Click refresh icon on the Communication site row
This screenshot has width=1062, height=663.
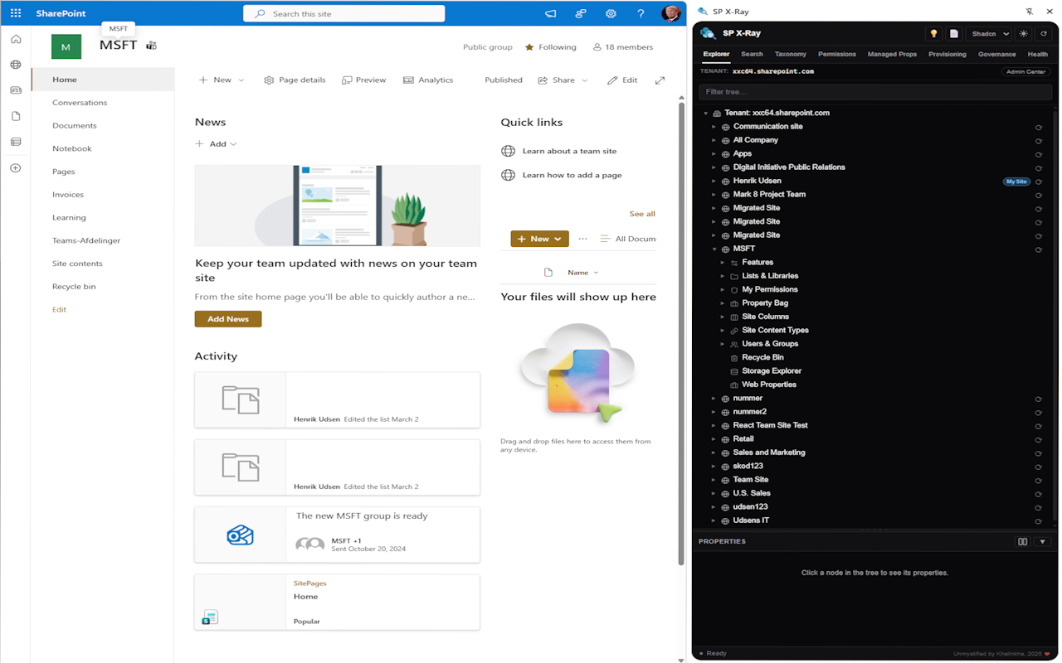1038,128
